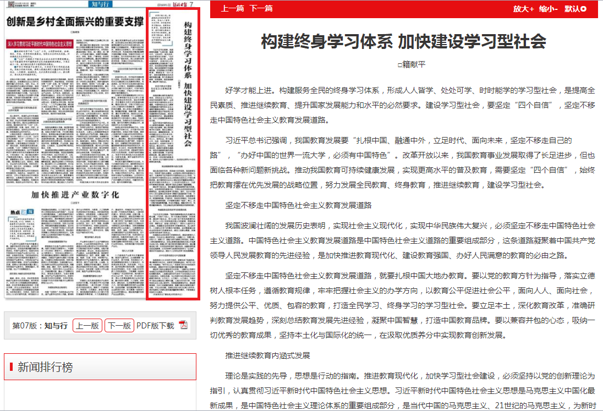Open next page with 下一版 button
Screen dimensions: 603x411
tap(119, 326)
